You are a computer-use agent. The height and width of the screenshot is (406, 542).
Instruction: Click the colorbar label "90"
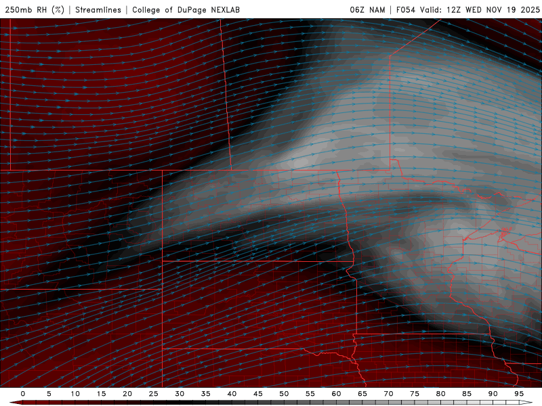tap(493, 394)
